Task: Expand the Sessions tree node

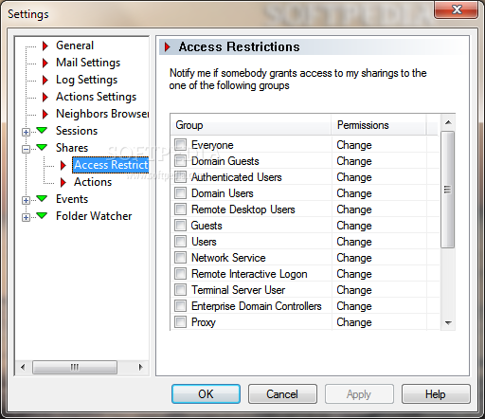Action: tap(26, 132)
